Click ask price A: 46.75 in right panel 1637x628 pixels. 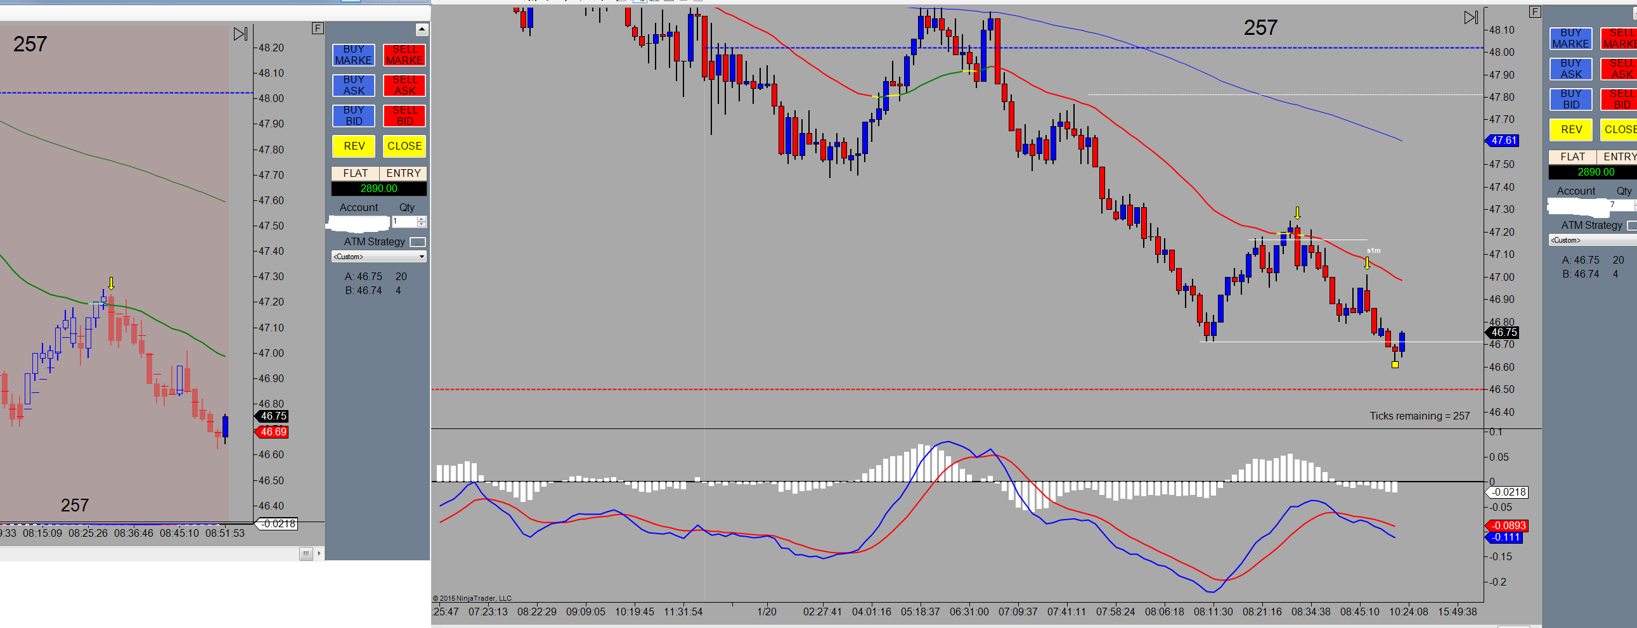(x=1581, y=260)
